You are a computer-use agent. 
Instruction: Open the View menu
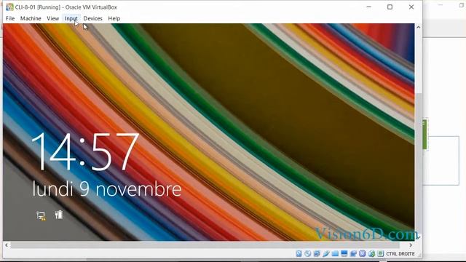click(x=53, y=18)
